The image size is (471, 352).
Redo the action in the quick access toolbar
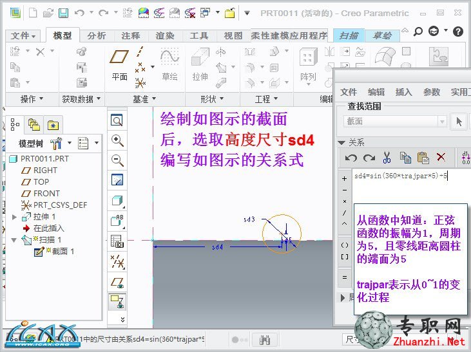(103, 13)
